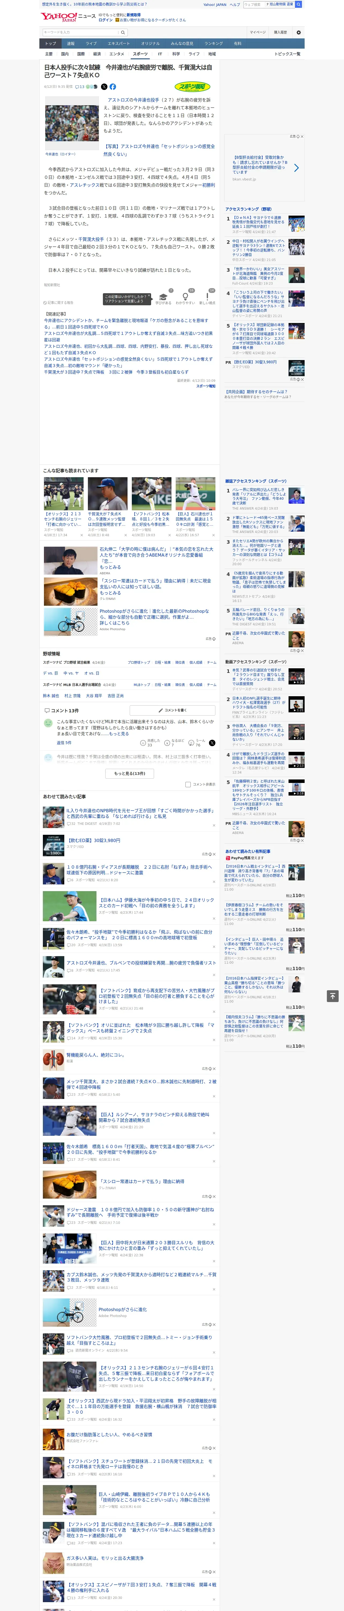Click the コメントを書く button
This screenshot has height=1611, width=344.
(173, 710)
